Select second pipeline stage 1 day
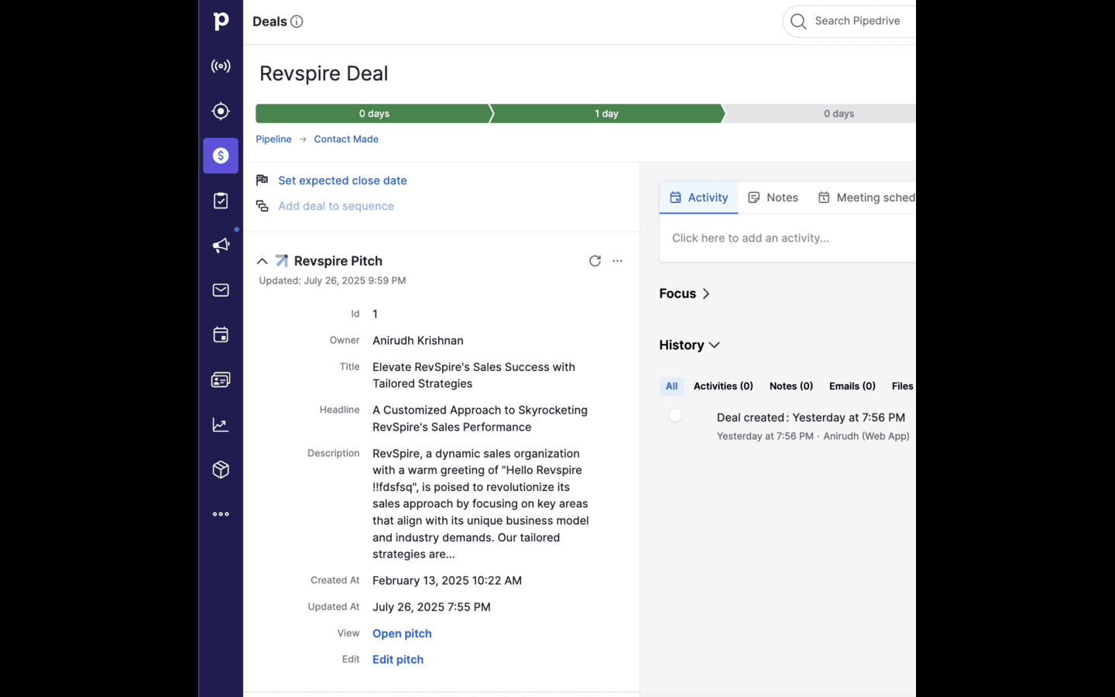The height and width of the screenshot is (697, 1115). coord(607,114)
